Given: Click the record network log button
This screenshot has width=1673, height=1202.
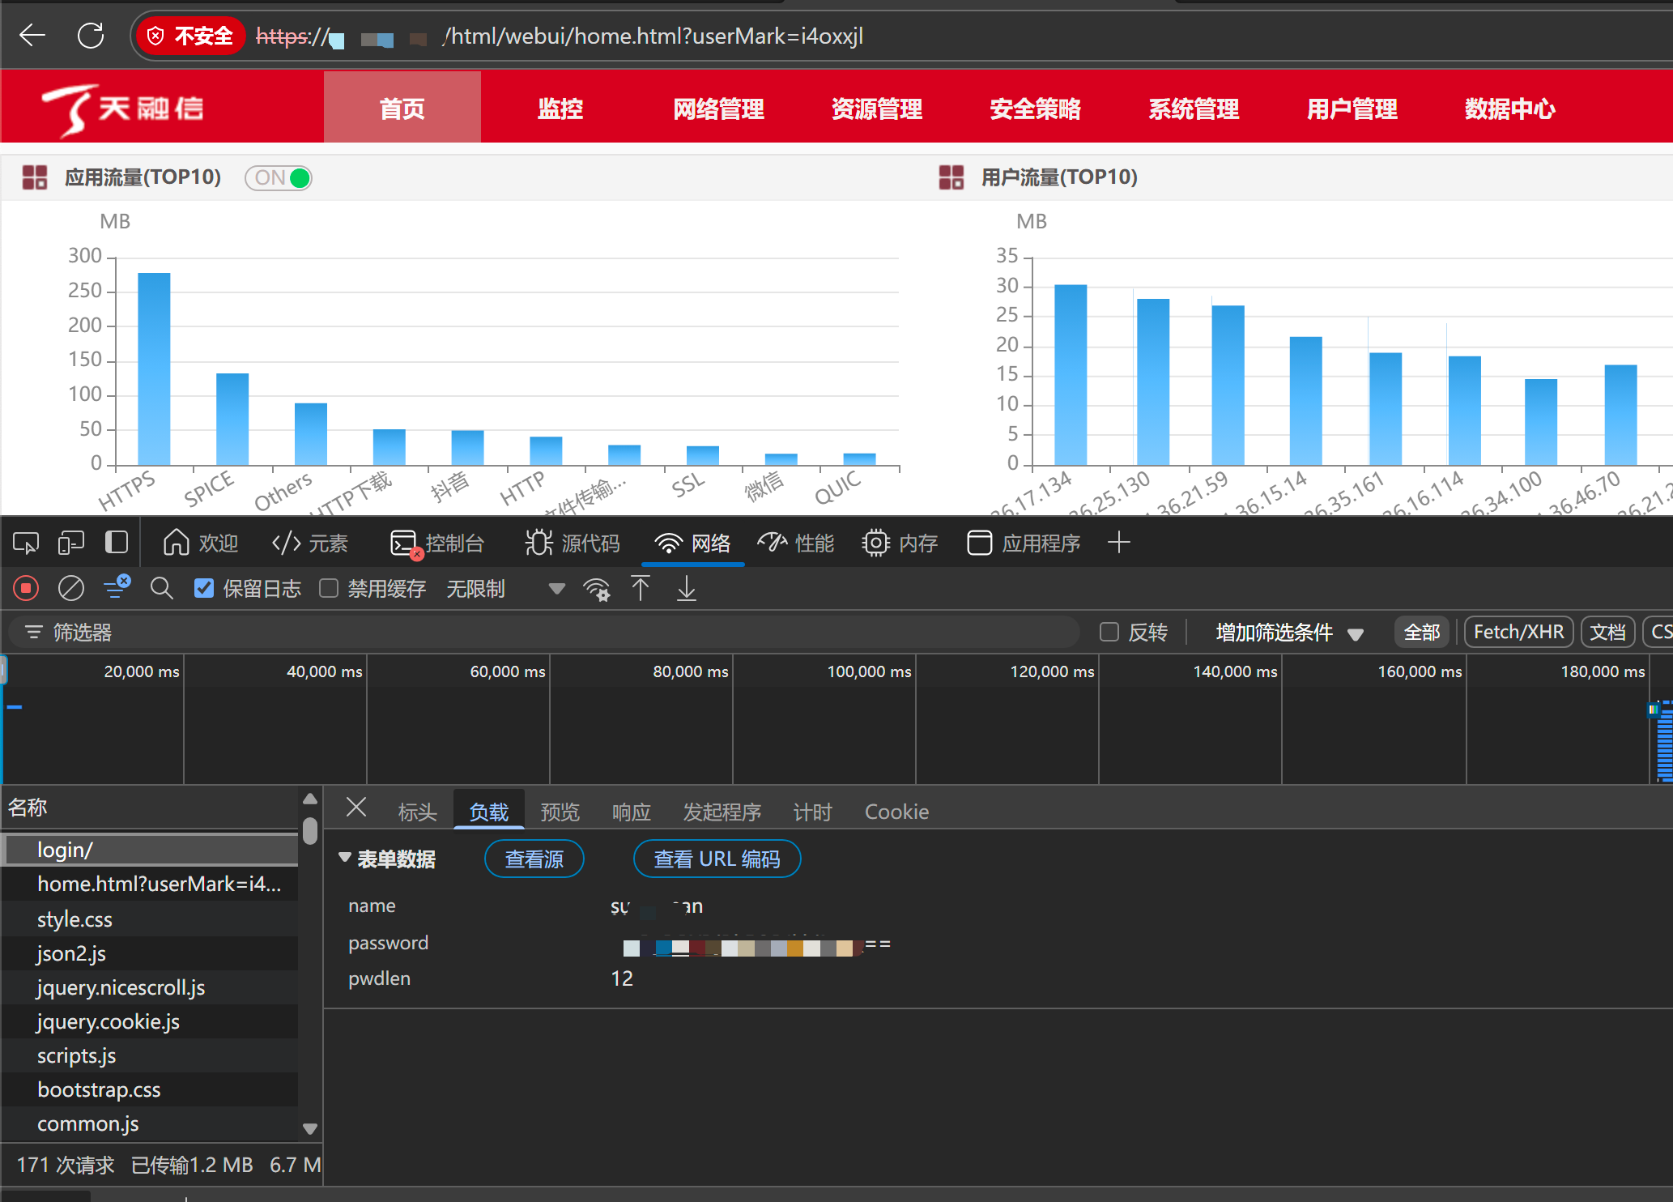Looking at the screenshot, I should tap(26, 588).
